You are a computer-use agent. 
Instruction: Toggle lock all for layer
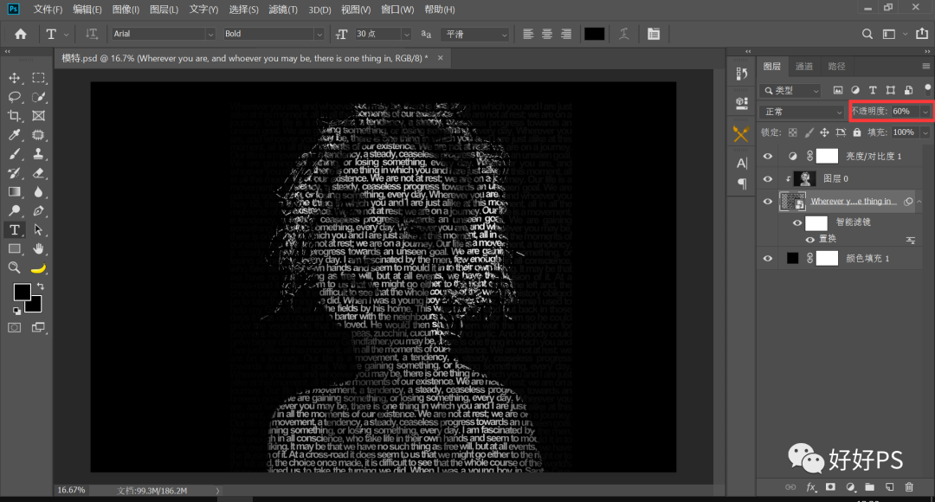coord(857,132)
